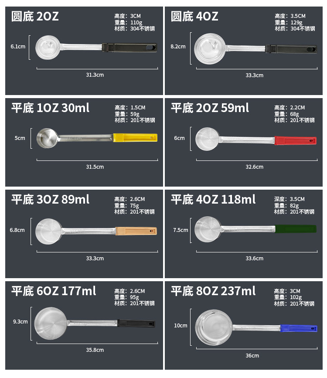Select the yellow-handled 1OZ flat-bottom ladle
Viewport: 327px width, 378px height.
97,138
